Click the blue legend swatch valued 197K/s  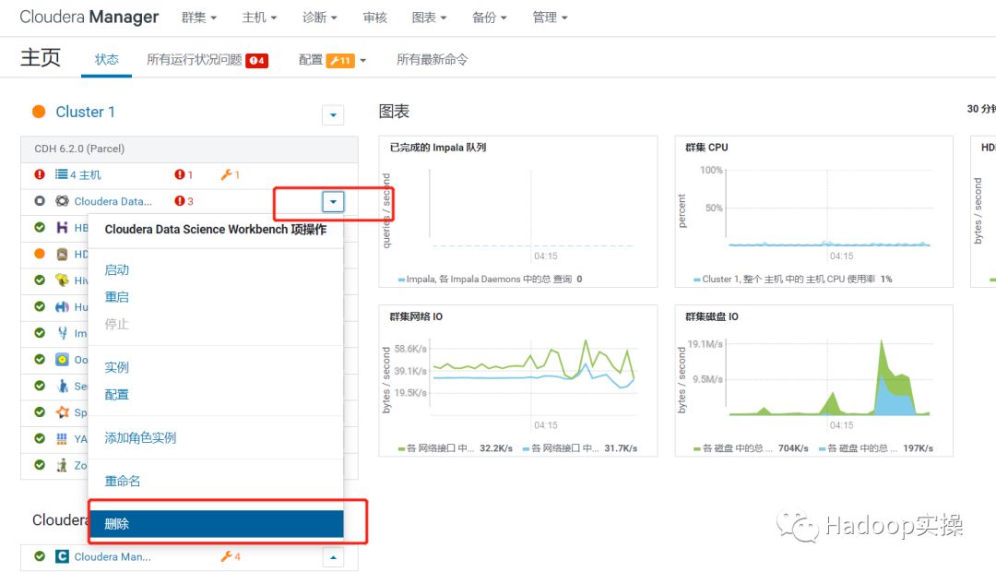(x=822, y=448)
